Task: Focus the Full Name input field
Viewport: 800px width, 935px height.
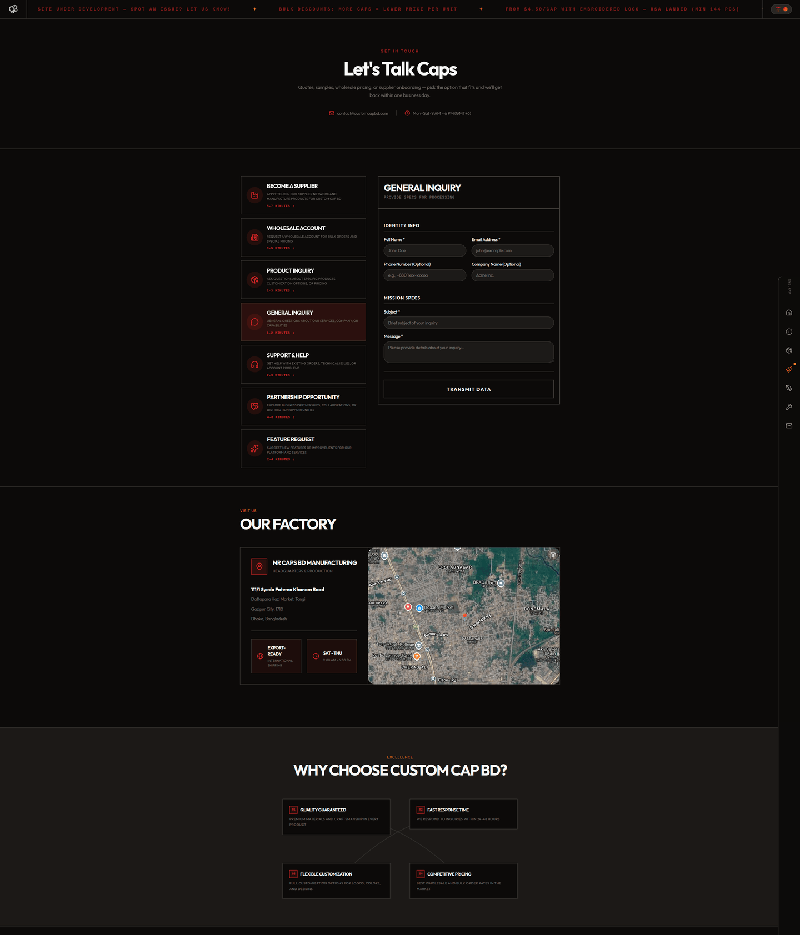Action: point(425,250)
